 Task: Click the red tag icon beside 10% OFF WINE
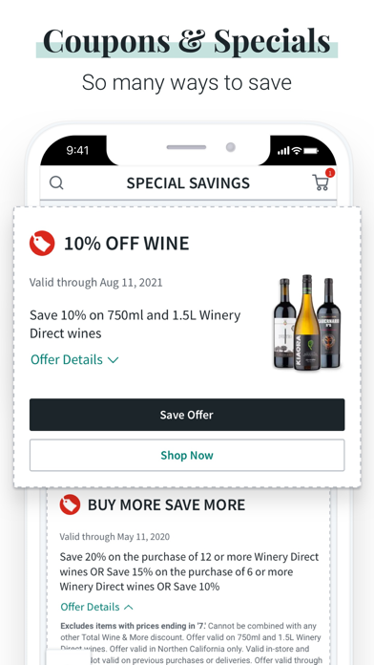click(x=42, y=243)
